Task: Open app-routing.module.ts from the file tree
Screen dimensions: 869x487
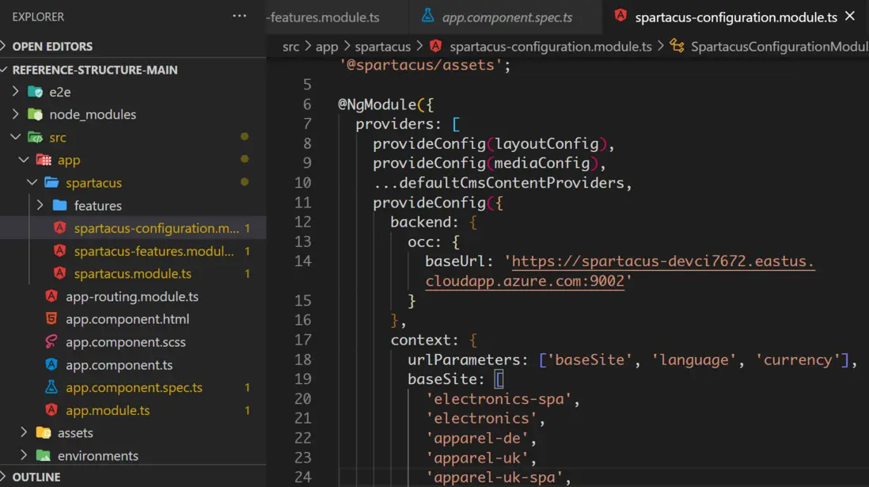Action: coord(131,297)
